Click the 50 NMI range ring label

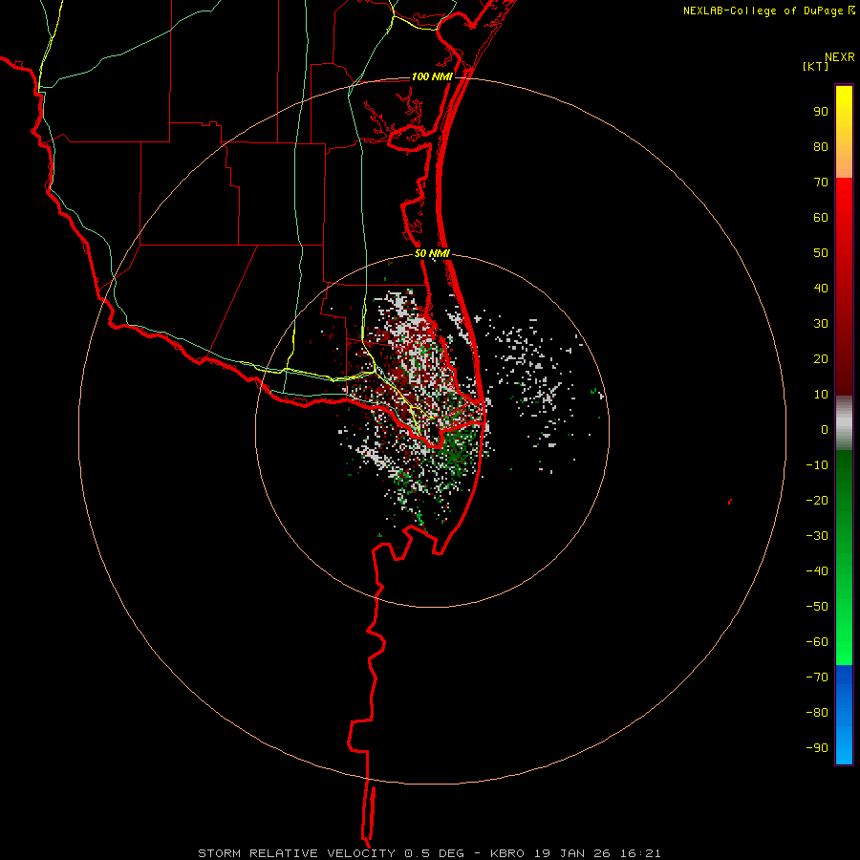pyautogui.click(x=432, y=253)
